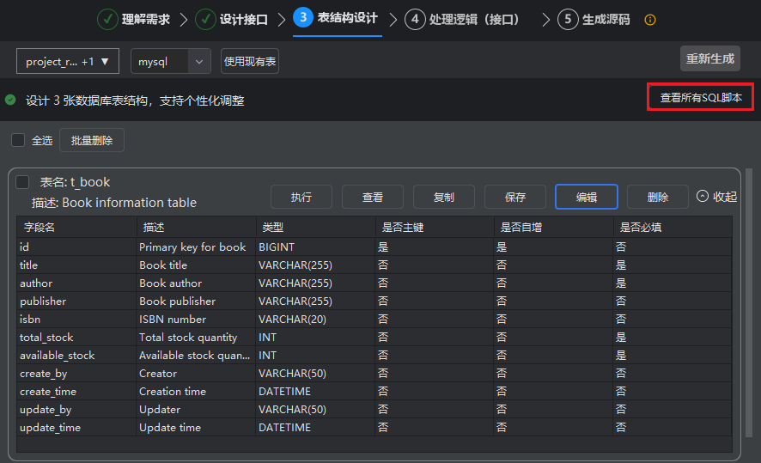The width and height of the screenshot is (761, 463).
Task: Click the green success status icon
Action: click(10, 100)
